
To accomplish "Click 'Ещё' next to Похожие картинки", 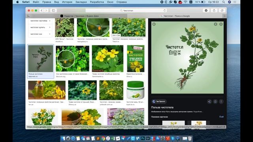I will (x=221, y=117).
